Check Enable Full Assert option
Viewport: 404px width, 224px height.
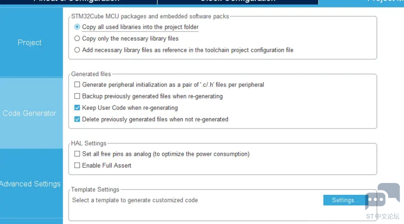pos(77,165)
